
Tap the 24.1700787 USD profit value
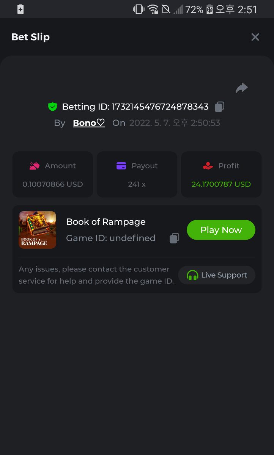pyautogui.click(x=221, y=184)
